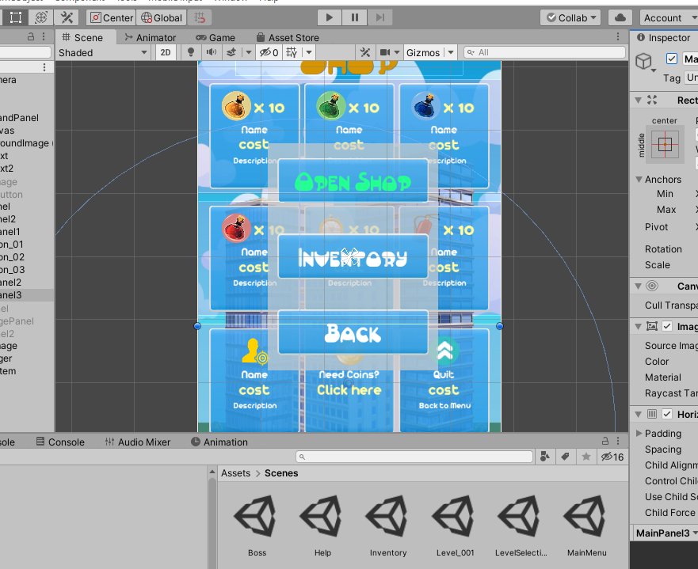This screenshot has width=698, height=569.
Task: Click Assets in the breadcrumb path
Action: 235,473
